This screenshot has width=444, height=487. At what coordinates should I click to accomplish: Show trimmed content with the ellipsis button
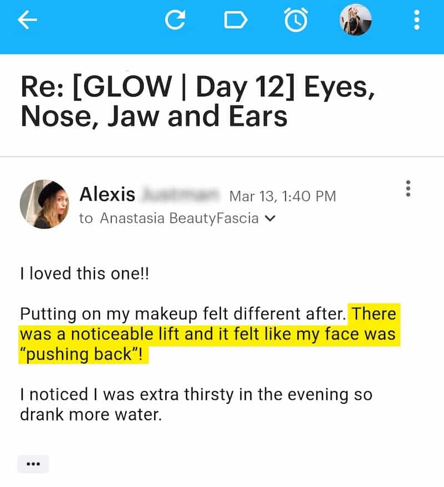(33, 464)
